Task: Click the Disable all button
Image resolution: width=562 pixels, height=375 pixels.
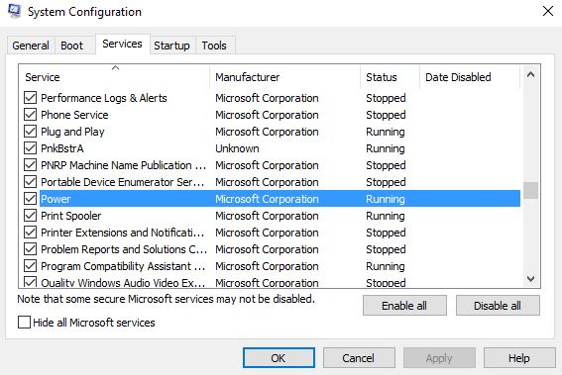Action: click(x=498, y=306)
